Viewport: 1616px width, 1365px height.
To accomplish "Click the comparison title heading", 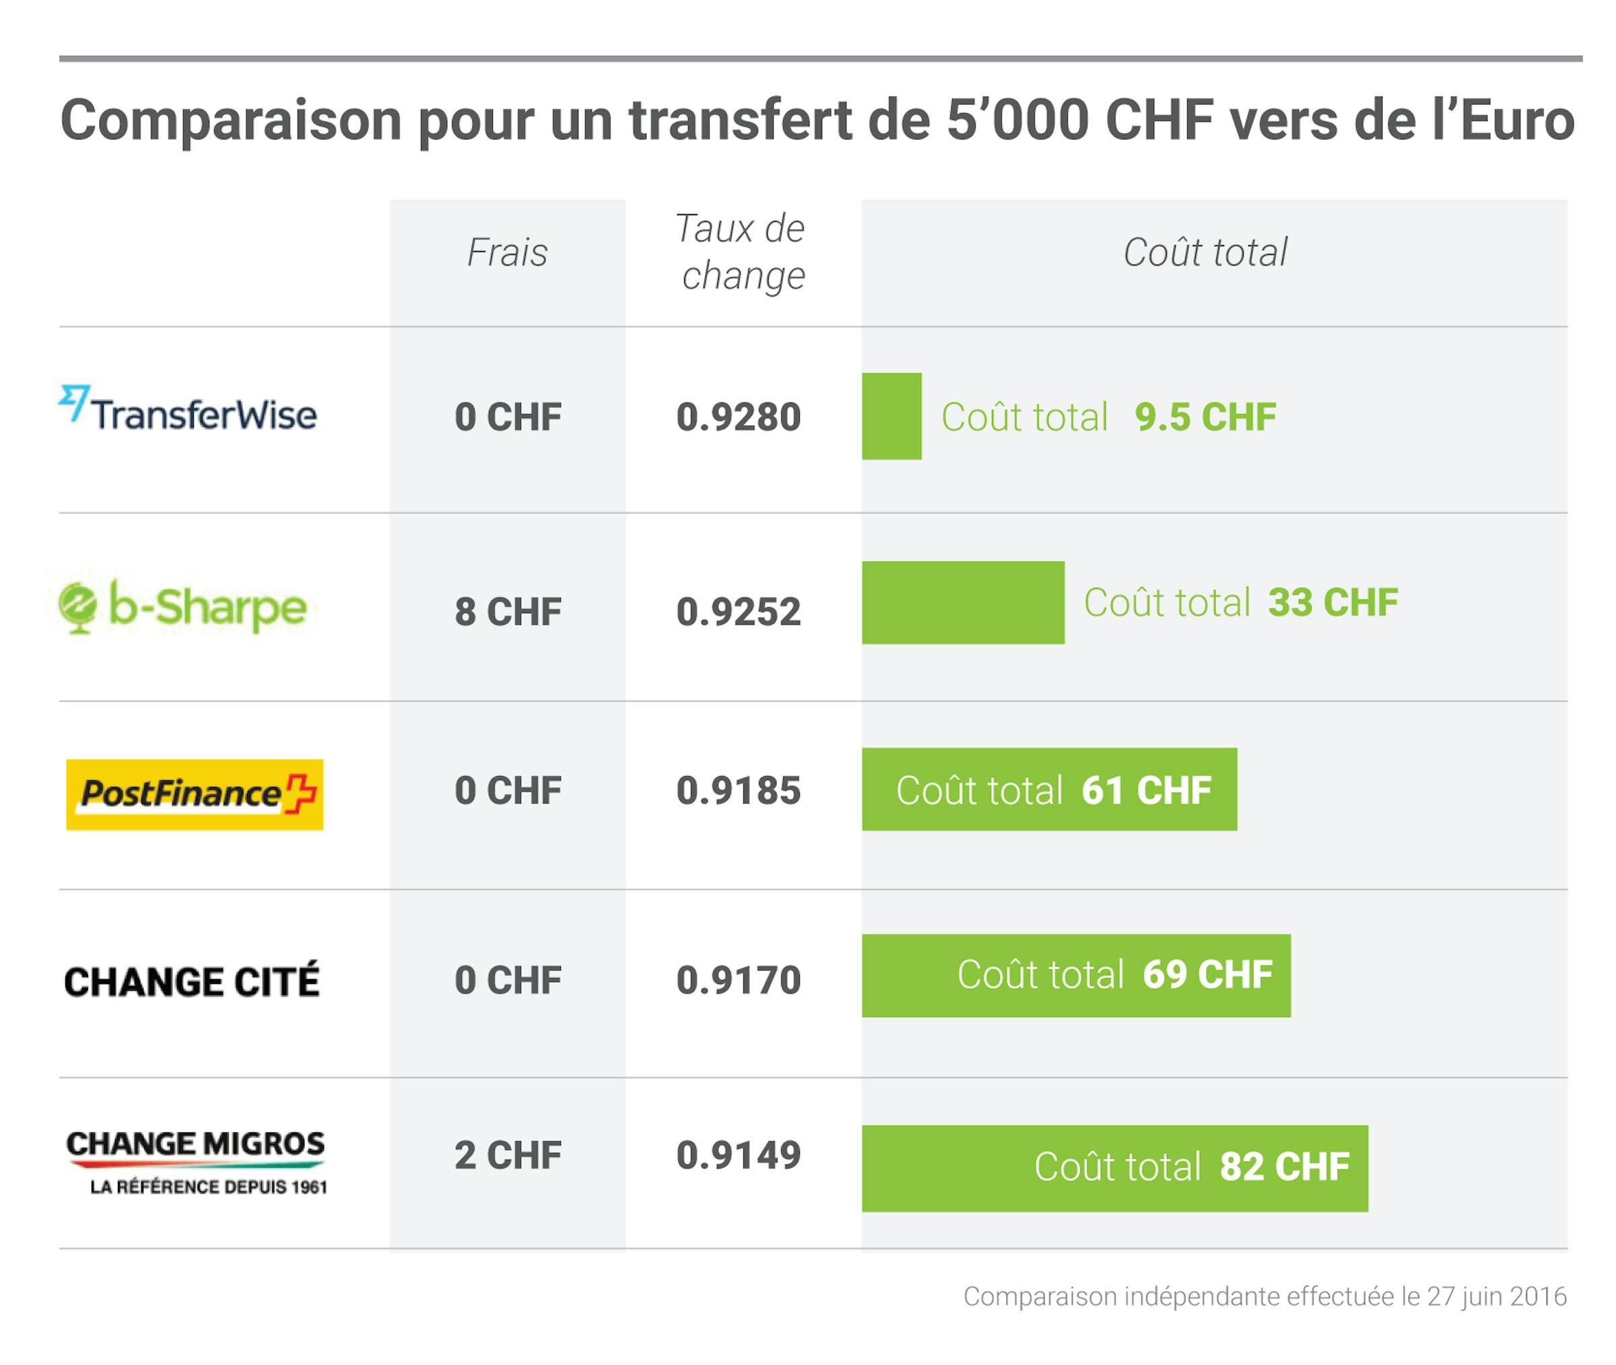I will [817, 120].
